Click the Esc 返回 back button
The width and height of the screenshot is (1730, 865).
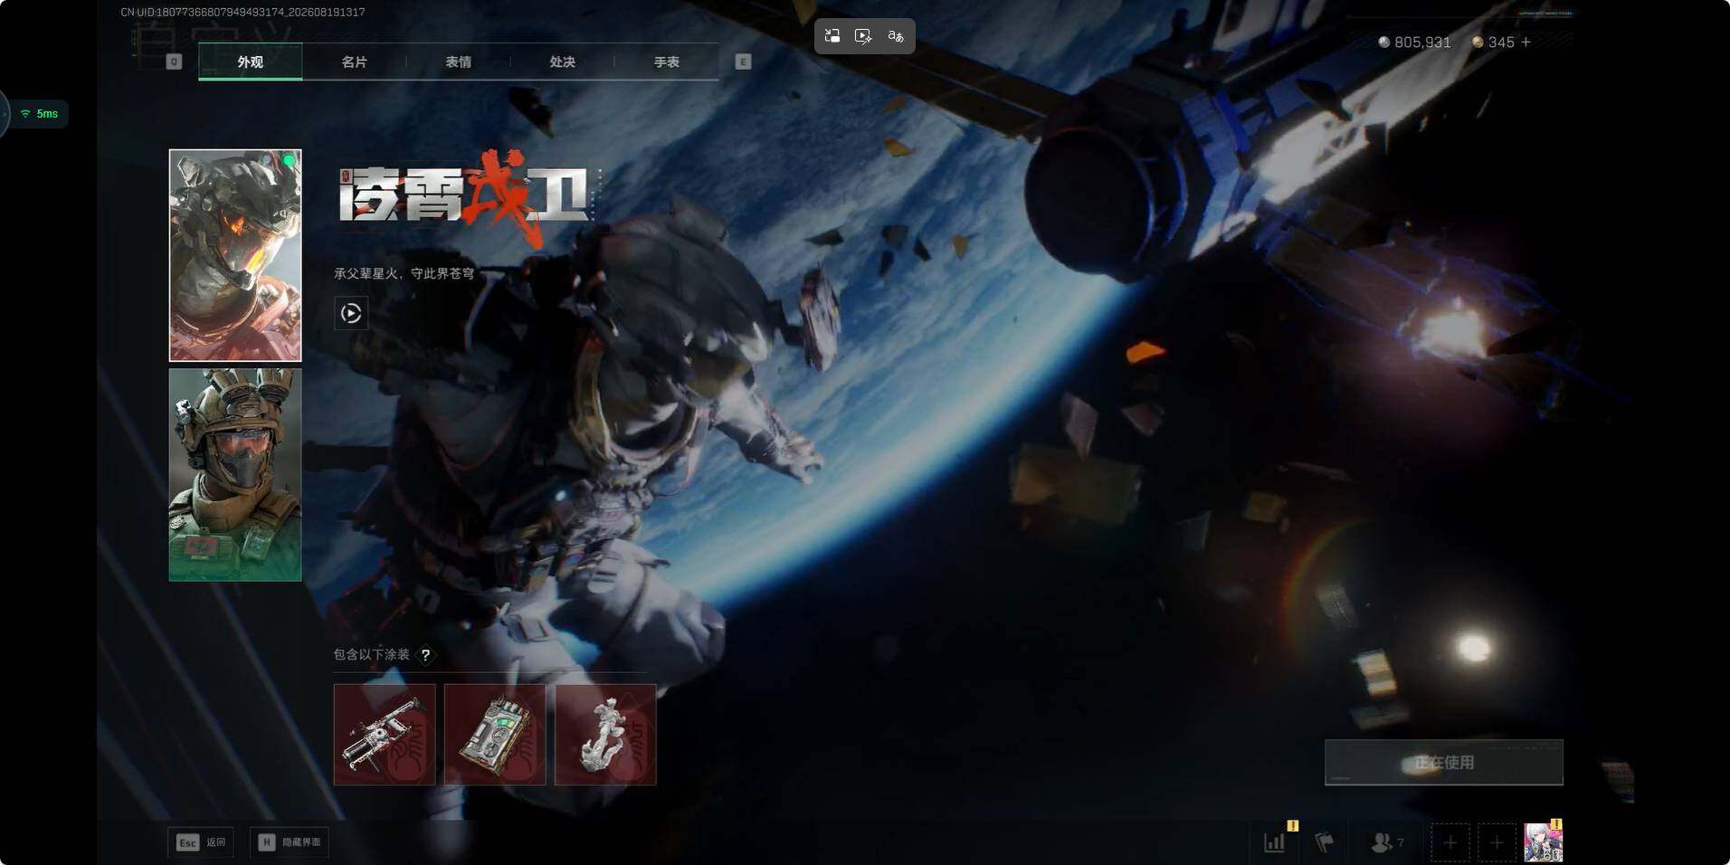point(201,842)
